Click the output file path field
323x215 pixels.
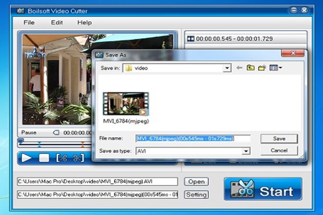(x=97, y=195)
